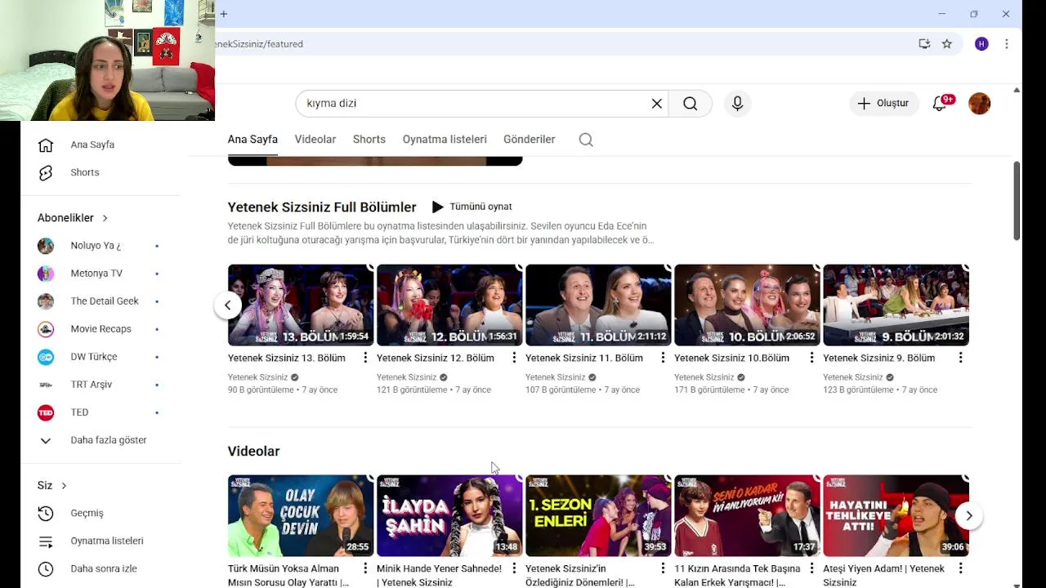Image resolution: width=1046 pixels, height=588 pixels.
Task: Switch to the Gönderiler tab
Action: [x=530, y=140]
